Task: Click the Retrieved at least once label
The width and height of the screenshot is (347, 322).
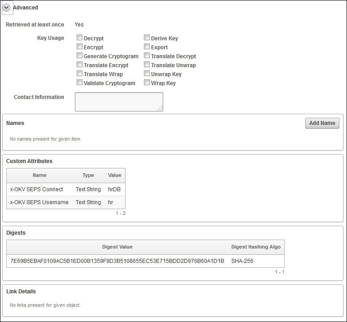Action: pyautogui.click(x=35, y=25)
